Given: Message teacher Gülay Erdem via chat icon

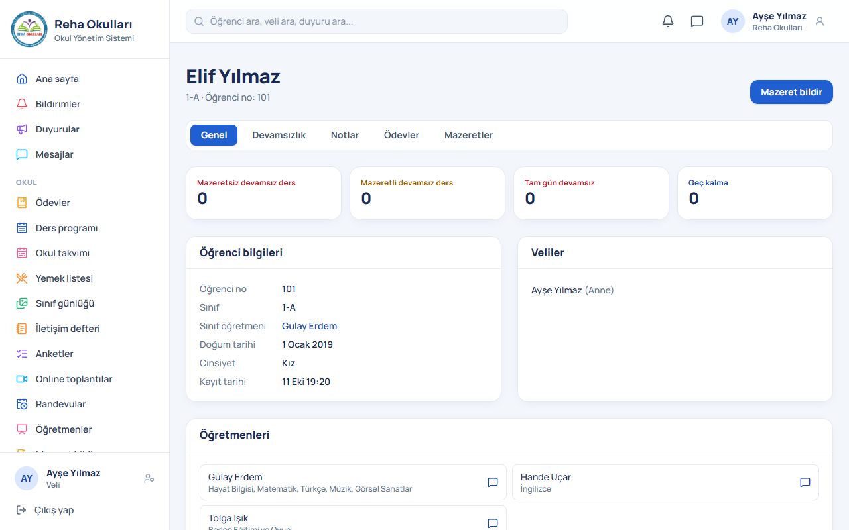Looking at the screenshot, I should [x=493, y=482].
